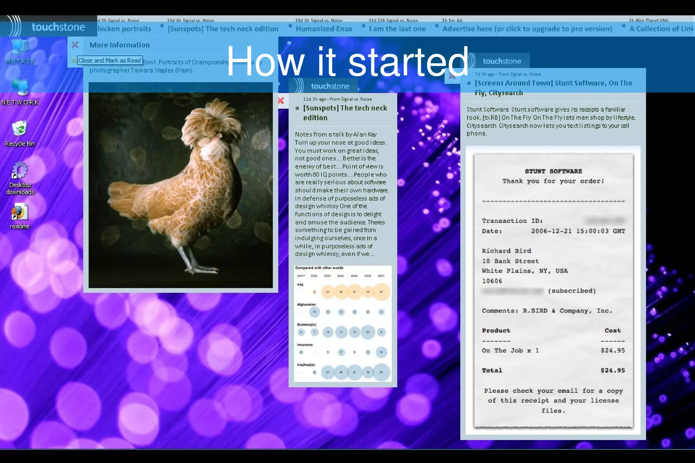This screenshot has width=695, height=463.
Task: Close the More Information panel X icon
Action: point(75,45)
